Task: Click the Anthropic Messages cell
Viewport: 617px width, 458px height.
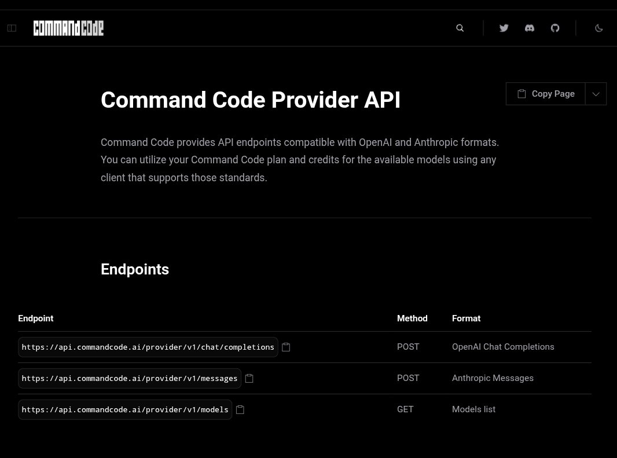Action: 493,378
